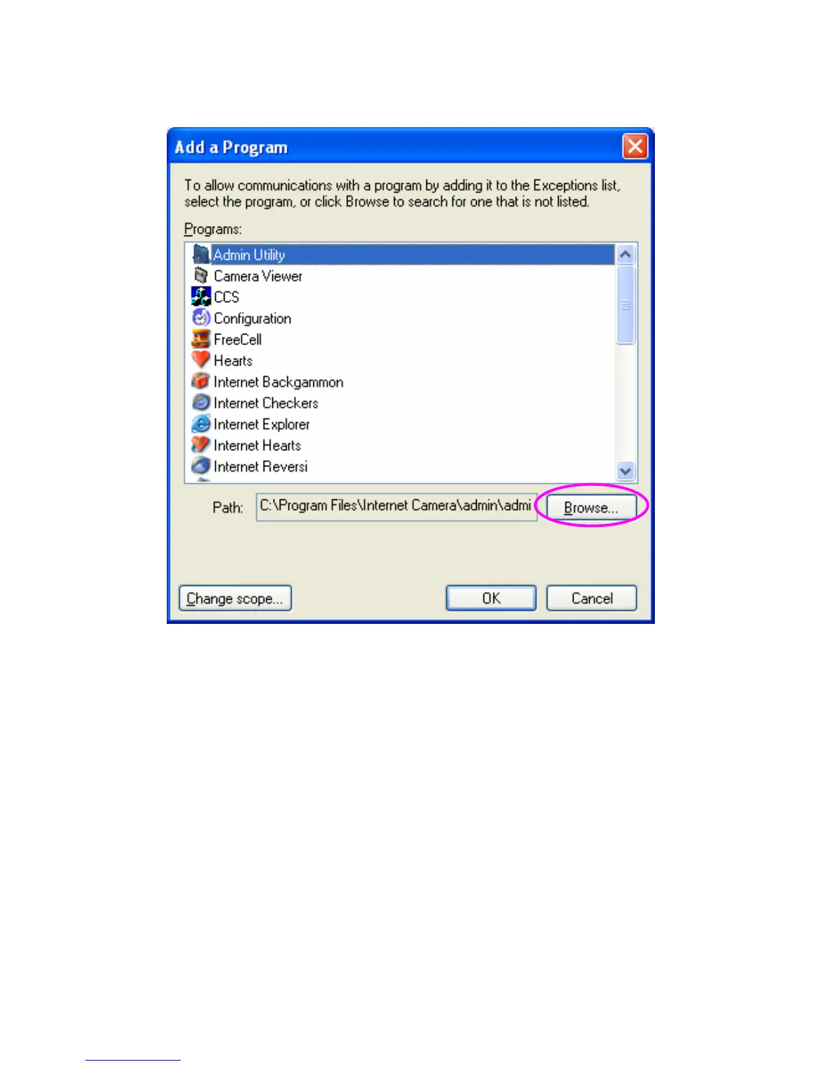Confirm with the OK button
823x1066 pixels.
491,598
